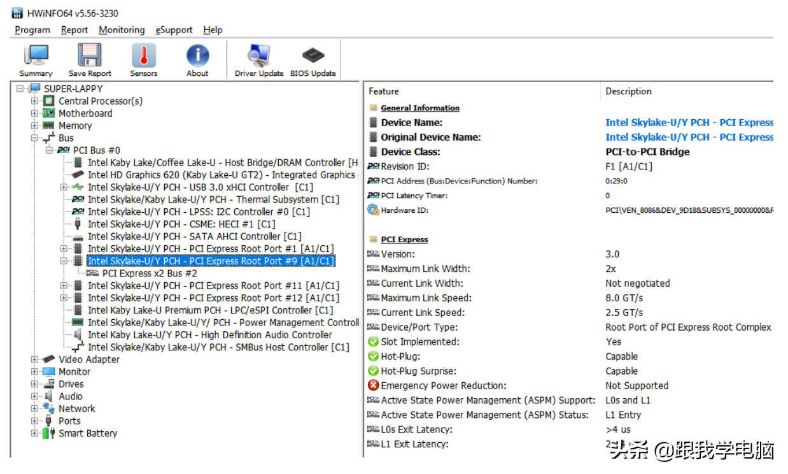788x474 pixels.
Task: Click the SUPER-LAPPY computer icon
Action: click(34, 89)
